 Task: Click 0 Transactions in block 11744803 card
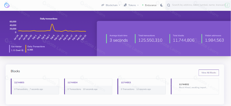click(x=128, y=89)
